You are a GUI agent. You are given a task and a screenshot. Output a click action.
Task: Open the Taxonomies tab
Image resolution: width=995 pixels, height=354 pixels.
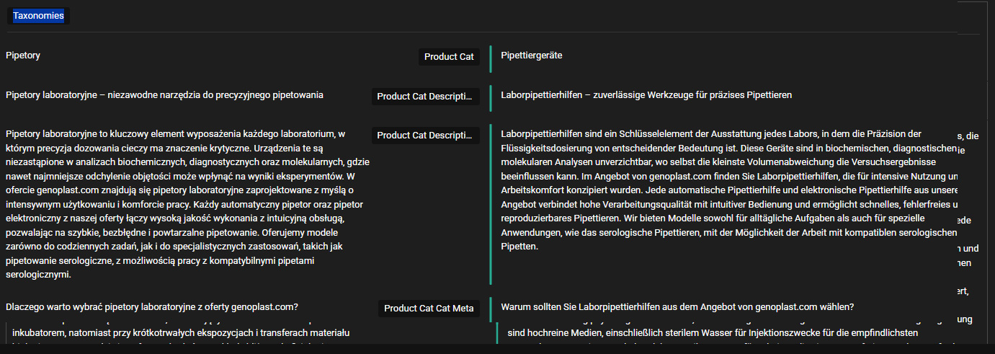38,15
